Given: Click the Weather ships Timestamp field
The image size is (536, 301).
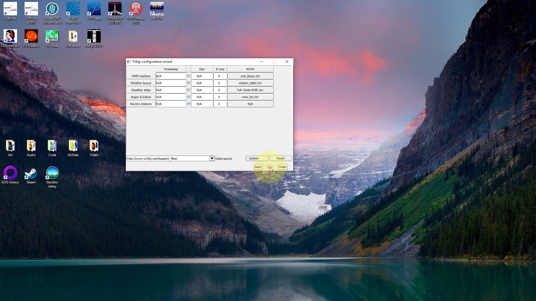Looking at the screenshot, I should pos(171,90).
